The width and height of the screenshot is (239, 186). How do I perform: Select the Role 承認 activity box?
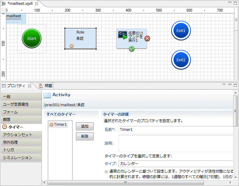pyautogui.click(x=80, y=38)
